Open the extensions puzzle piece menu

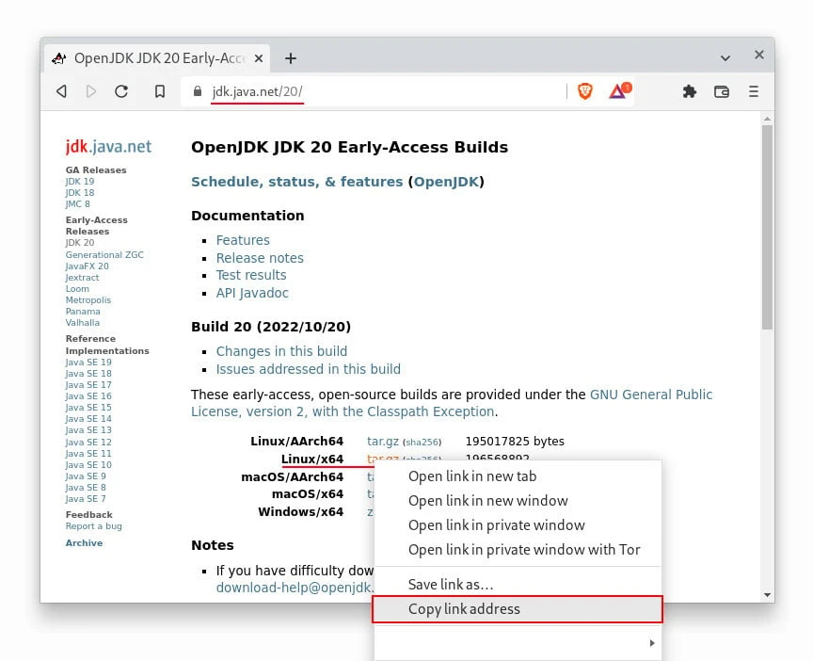[x=690, y=91]
